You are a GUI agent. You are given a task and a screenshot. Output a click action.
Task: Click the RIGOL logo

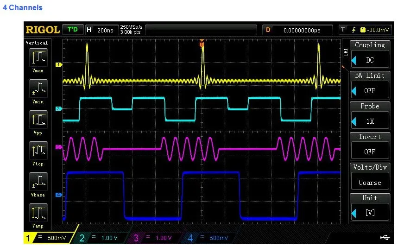[43, 30]
